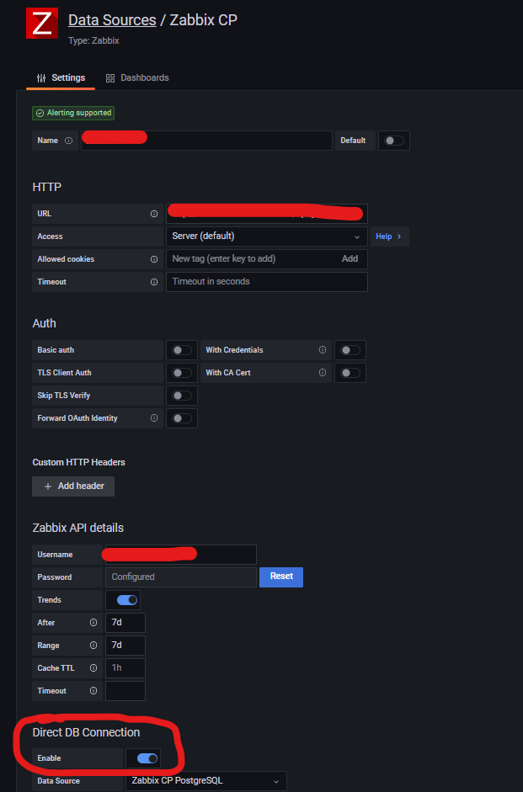
Task: Open the Zabbix CP PostgreSQL data source dropdown
Action: (206, 780)
